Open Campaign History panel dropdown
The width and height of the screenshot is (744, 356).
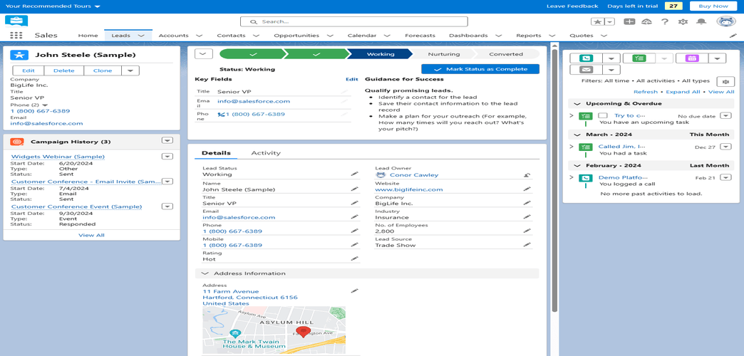[167, 140]
